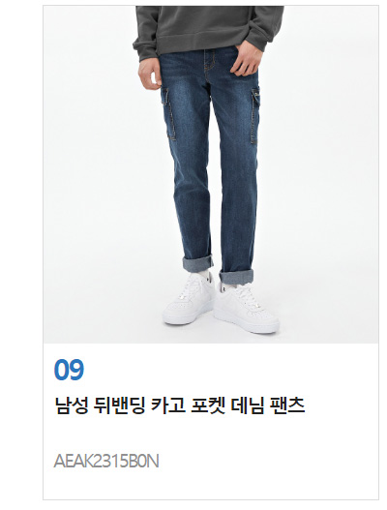Click the word 남성 in the title
Image resolution: width=387 pixels, height=510 pixels.
pos(72,405)
